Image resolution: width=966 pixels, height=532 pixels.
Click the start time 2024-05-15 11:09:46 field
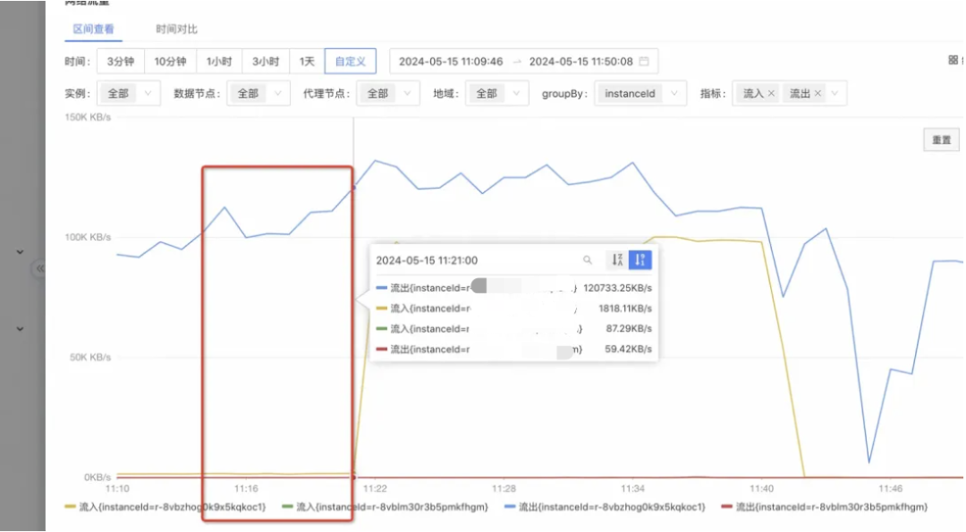451,62
